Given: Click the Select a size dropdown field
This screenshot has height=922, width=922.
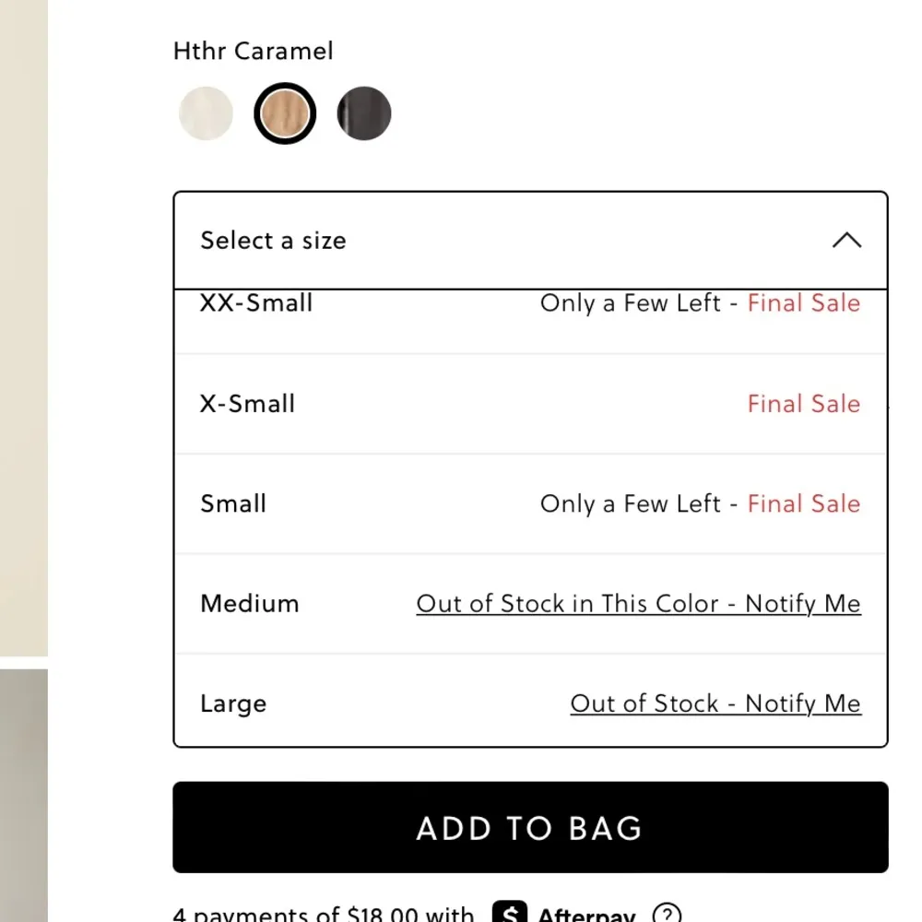Looking at the screenshot, I should [x=461, y=241].
